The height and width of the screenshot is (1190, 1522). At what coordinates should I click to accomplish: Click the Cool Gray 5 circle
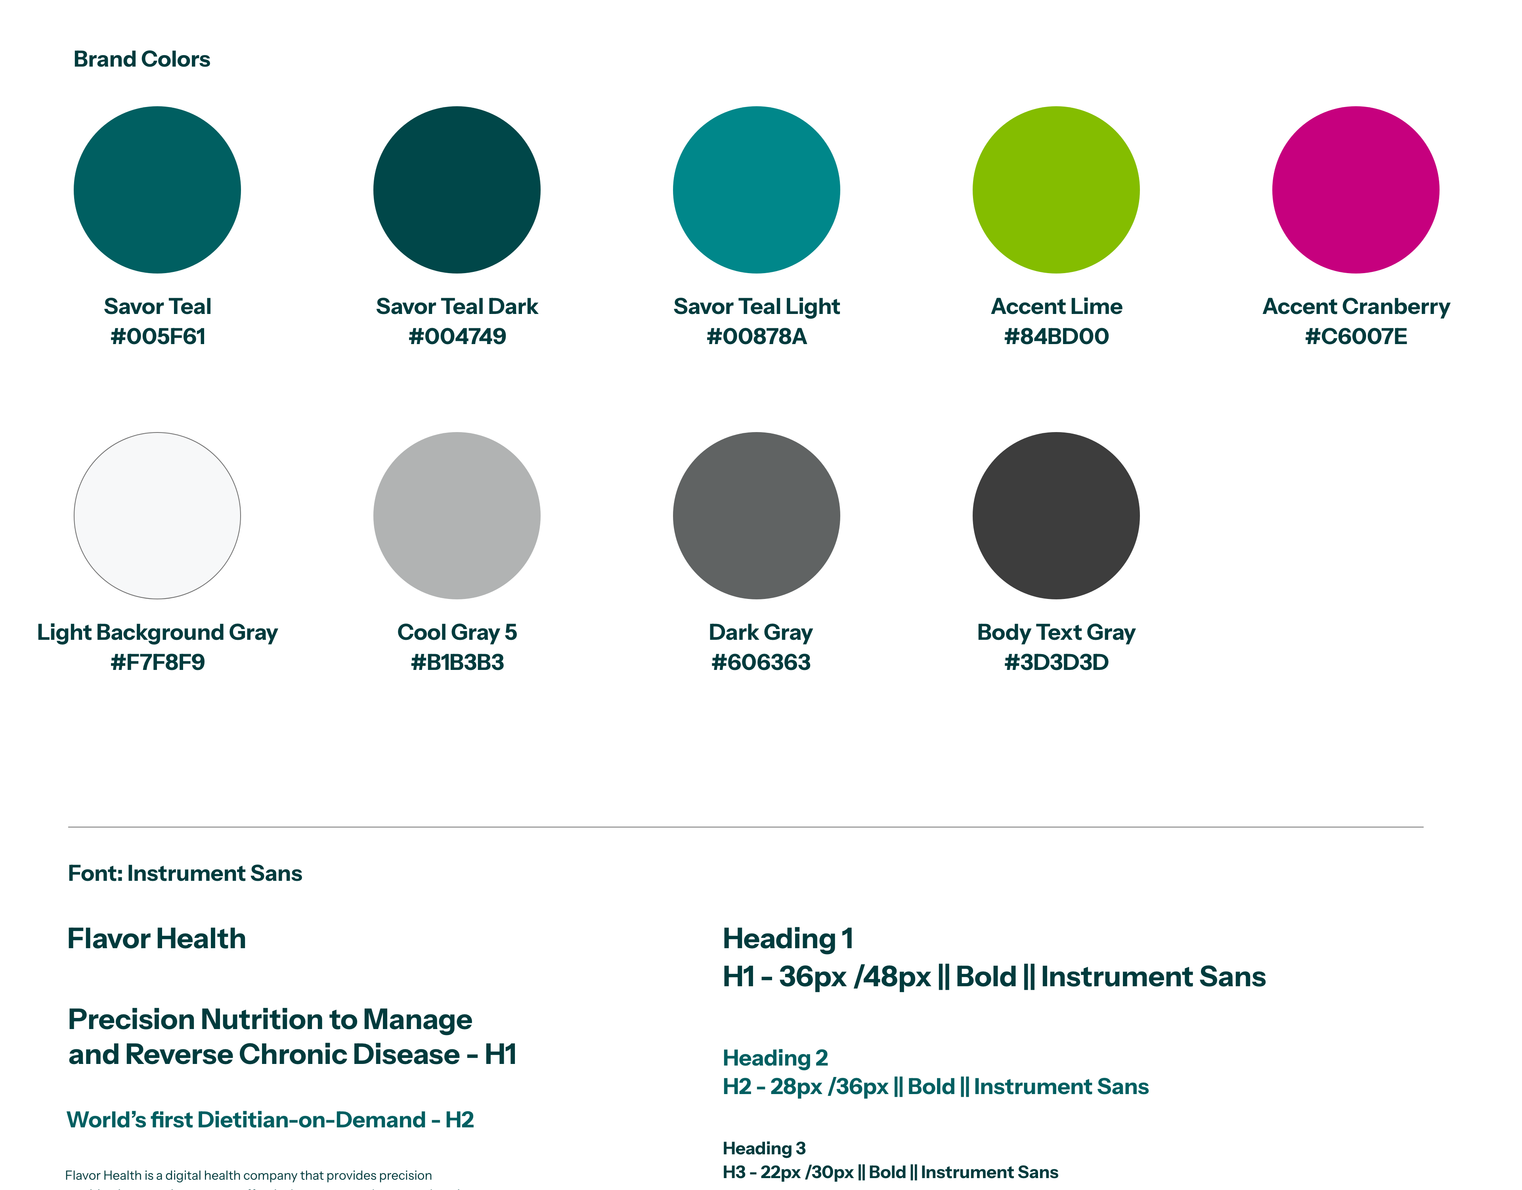(457, 516)
